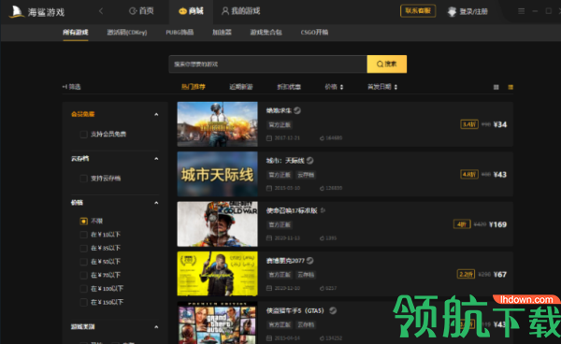Screen dimensions: 561x344
Task: Click the calendar icon in 绝地求生 row
Action: (x=269, y=138)
